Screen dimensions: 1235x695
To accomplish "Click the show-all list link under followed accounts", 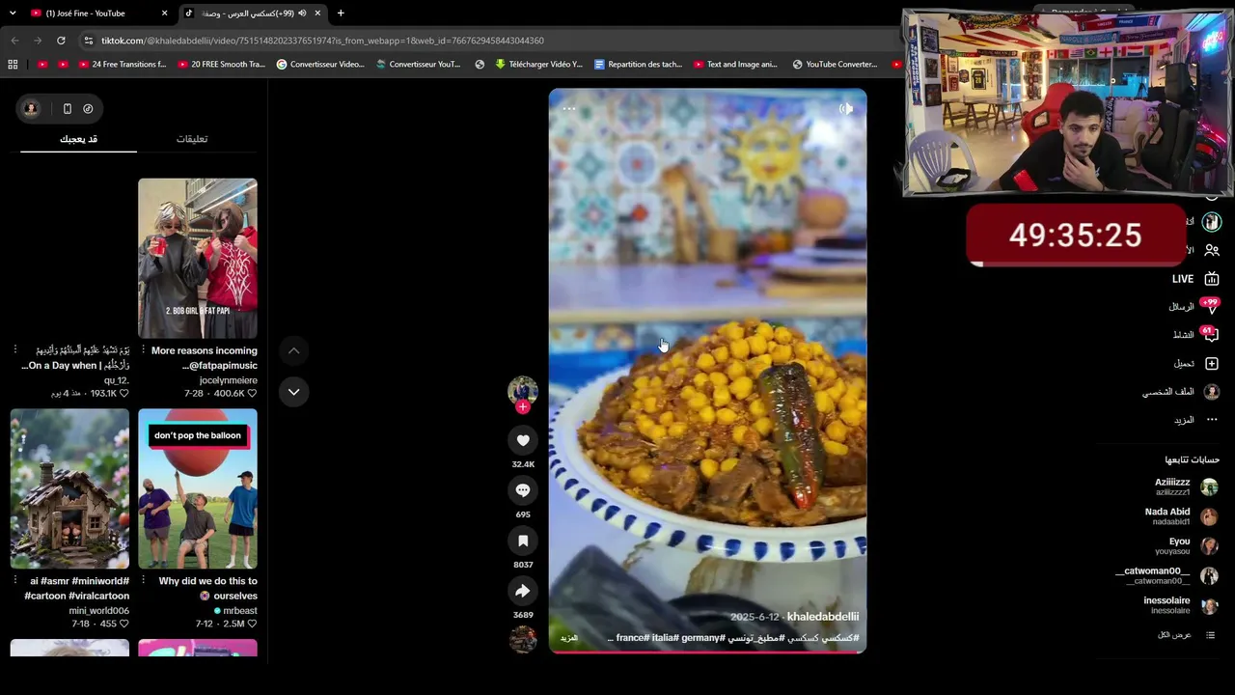I will pyautogui.click(x=1186, y=635).
